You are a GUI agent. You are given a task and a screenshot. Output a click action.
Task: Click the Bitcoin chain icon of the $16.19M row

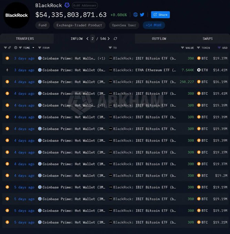pyautogui.click(x=7, y=82)
